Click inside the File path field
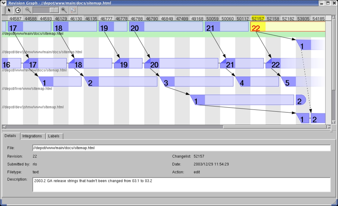The image size is (338, 206). (181, 148)
